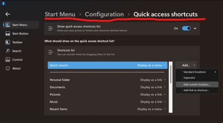The image size is (223, 123).
Task: Select the Personal folder list row
Action: click(x=108, y=80)
